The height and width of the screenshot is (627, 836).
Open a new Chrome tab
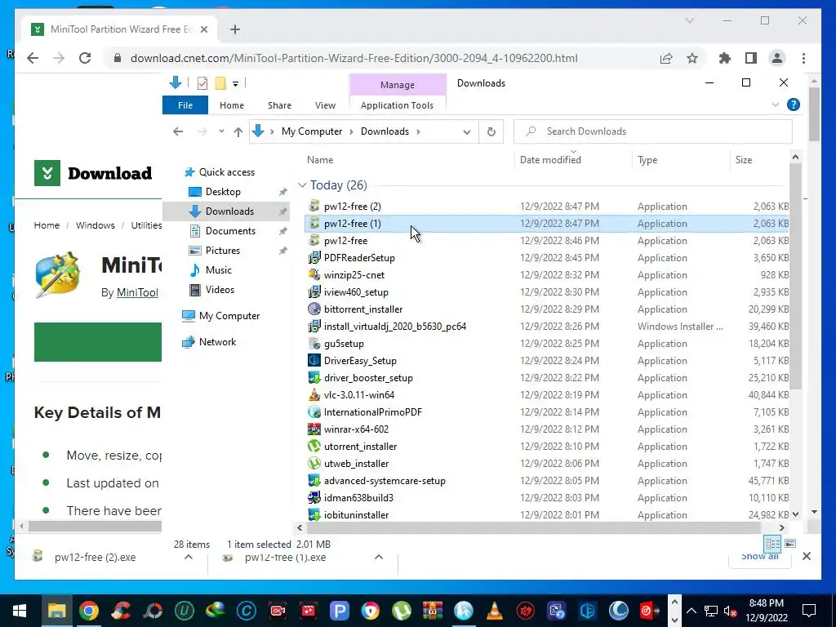[x=235, y=29]
